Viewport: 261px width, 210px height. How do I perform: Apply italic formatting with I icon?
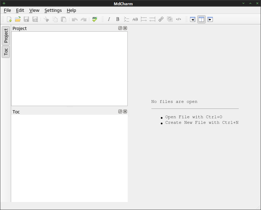tap(109, 19)
